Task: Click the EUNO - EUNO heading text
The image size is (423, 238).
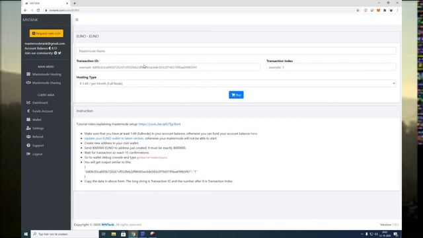Action: pyautogui.click(x=87, y=36)
